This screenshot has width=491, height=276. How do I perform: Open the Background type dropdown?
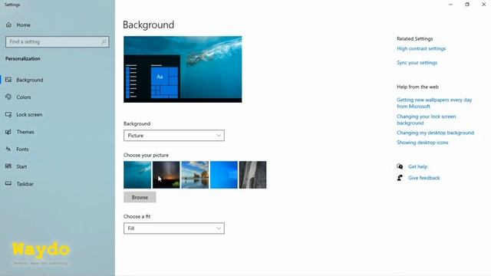(174, 136)
